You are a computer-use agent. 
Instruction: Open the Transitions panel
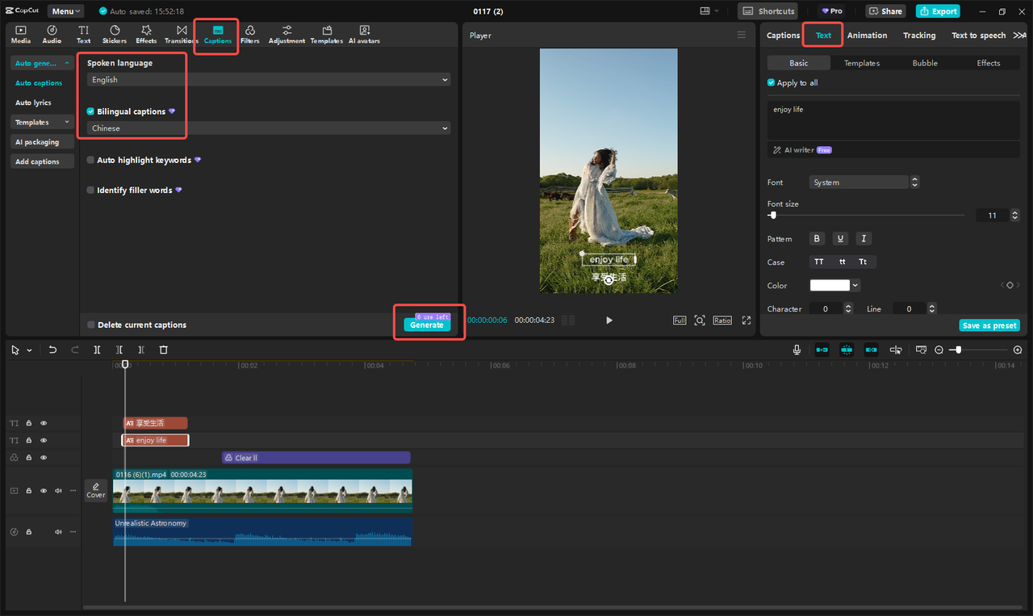point(180,34)
